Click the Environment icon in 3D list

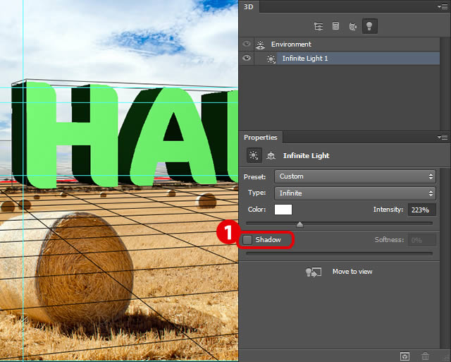click(260, 44)
